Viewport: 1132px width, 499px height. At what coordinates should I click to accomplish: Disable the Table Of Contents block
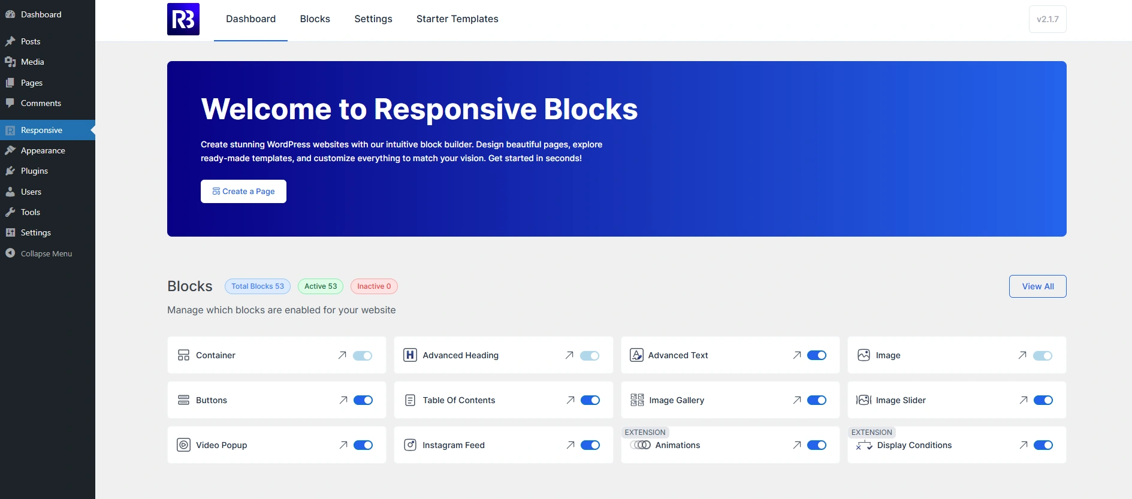point(590,400)
